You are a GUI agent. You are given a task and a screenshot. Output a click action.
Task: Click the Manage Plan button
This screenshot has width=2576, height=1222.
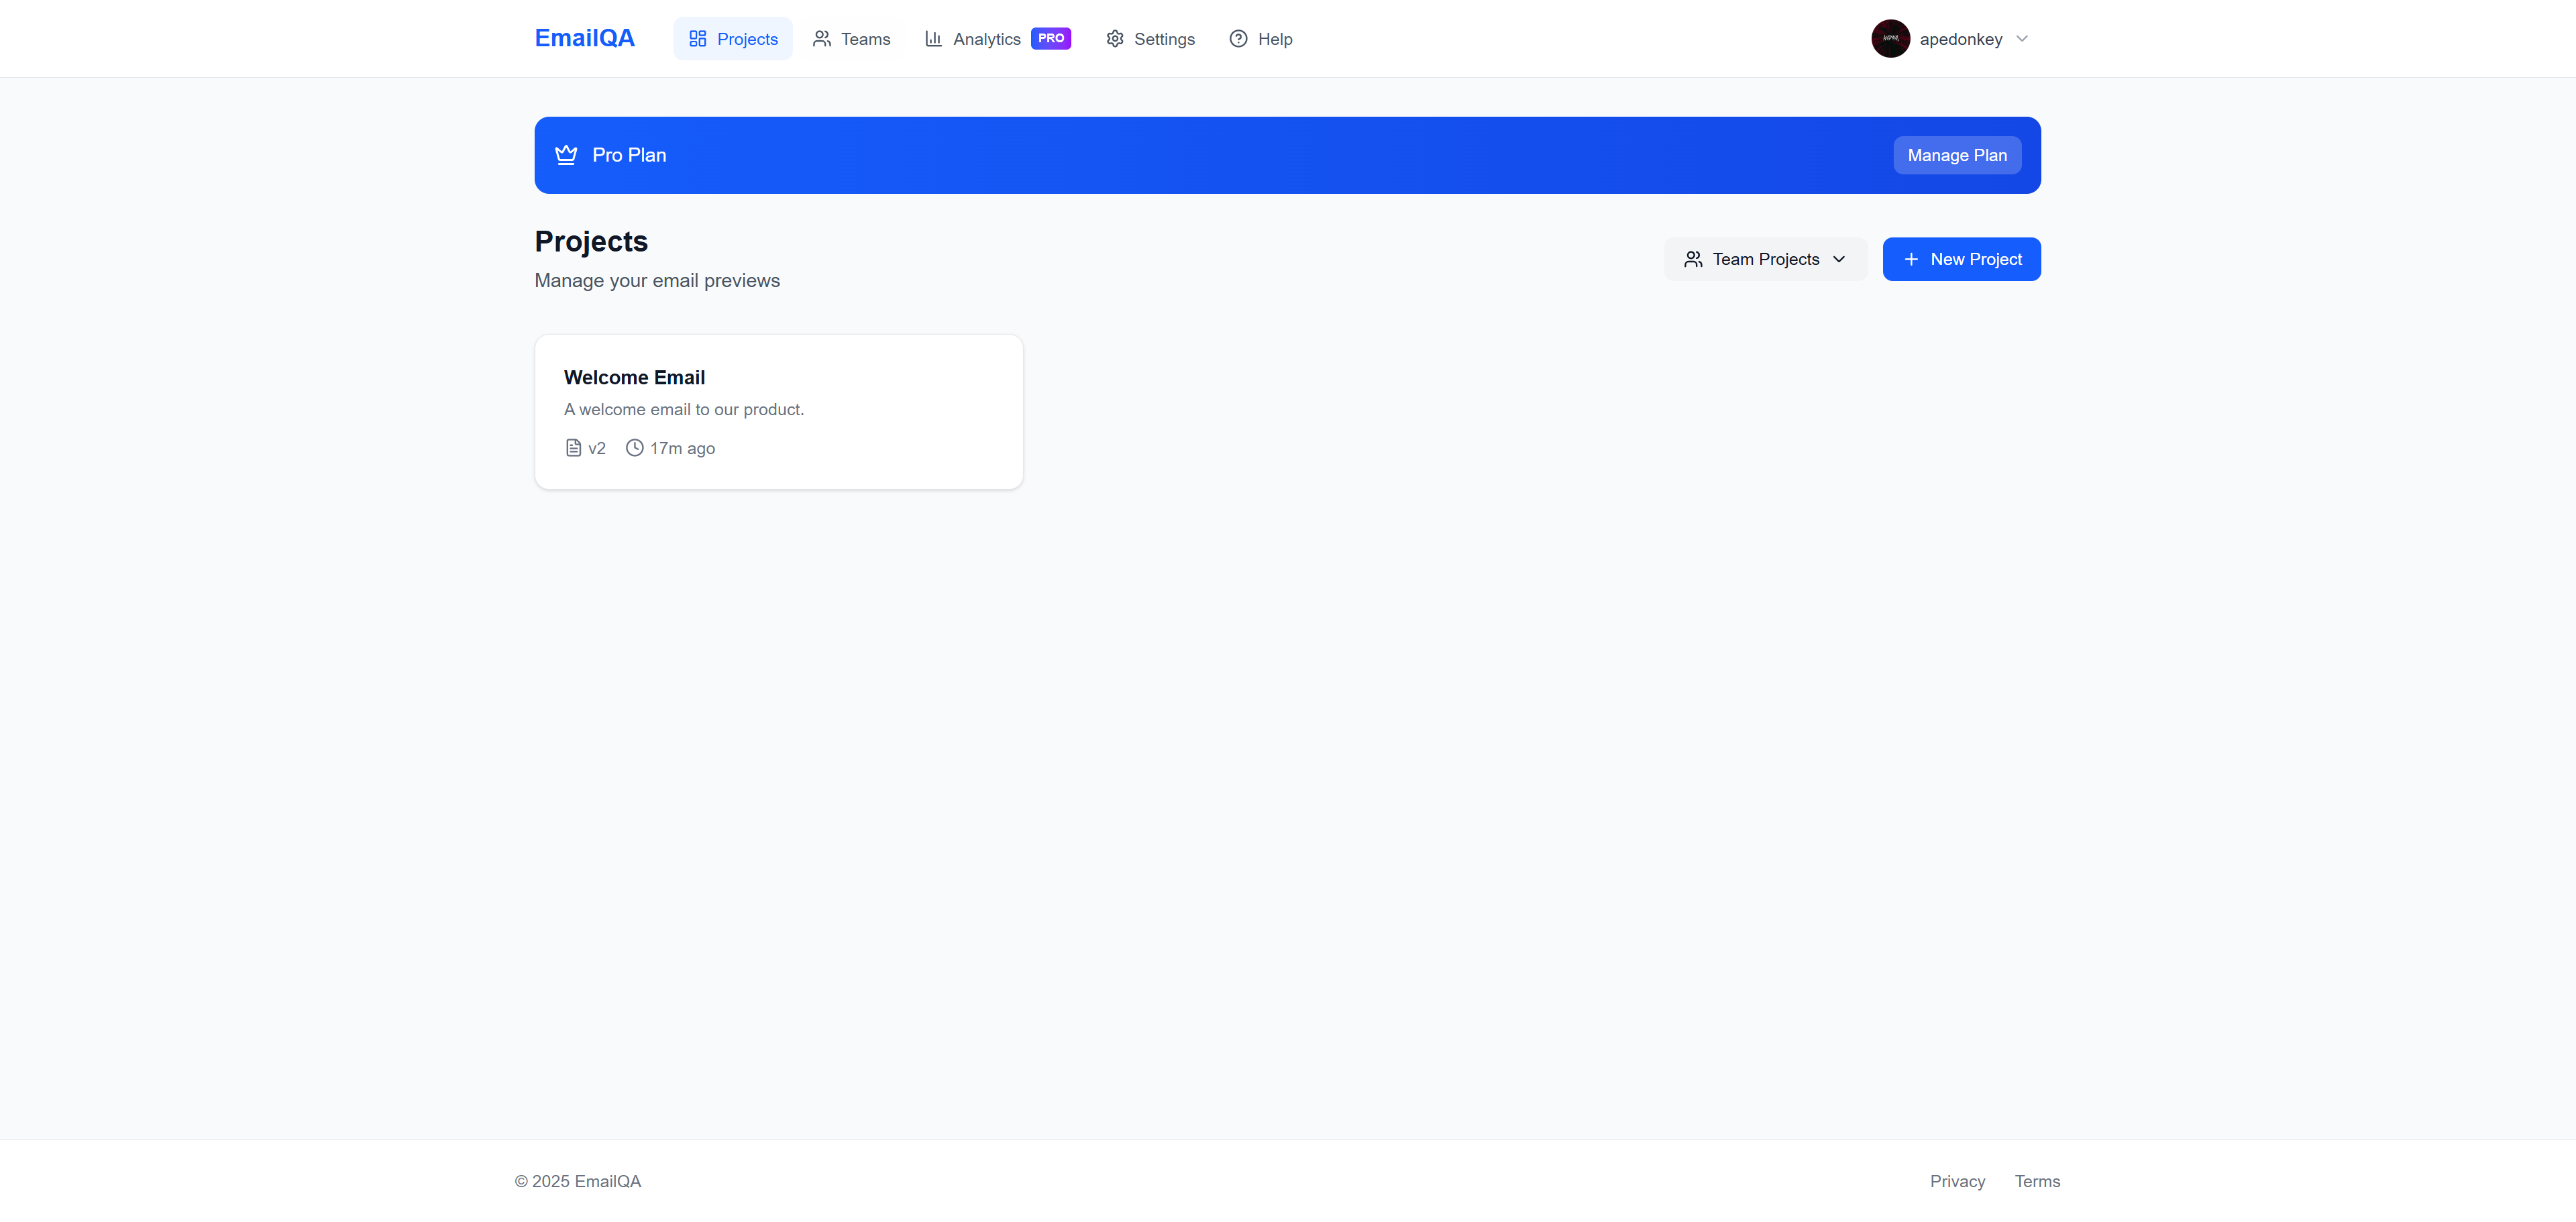[1956, 155]
